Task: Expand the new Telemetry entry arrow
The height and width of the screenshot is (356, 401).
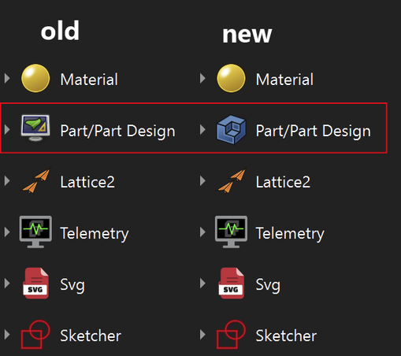Action: pyautogui.click(x=202, y=232)
